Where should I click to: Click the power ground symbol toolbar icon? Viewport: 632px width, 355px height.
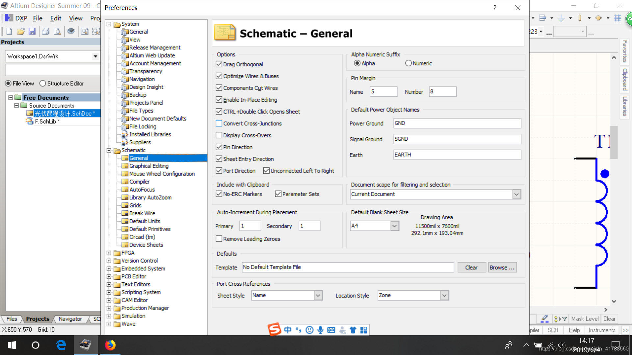(x=561, y=18)
